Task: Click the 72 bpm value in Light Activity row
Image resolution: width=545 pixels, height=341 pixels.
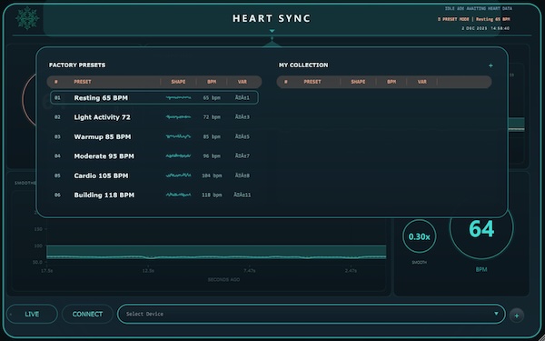Action: point(212,117)
